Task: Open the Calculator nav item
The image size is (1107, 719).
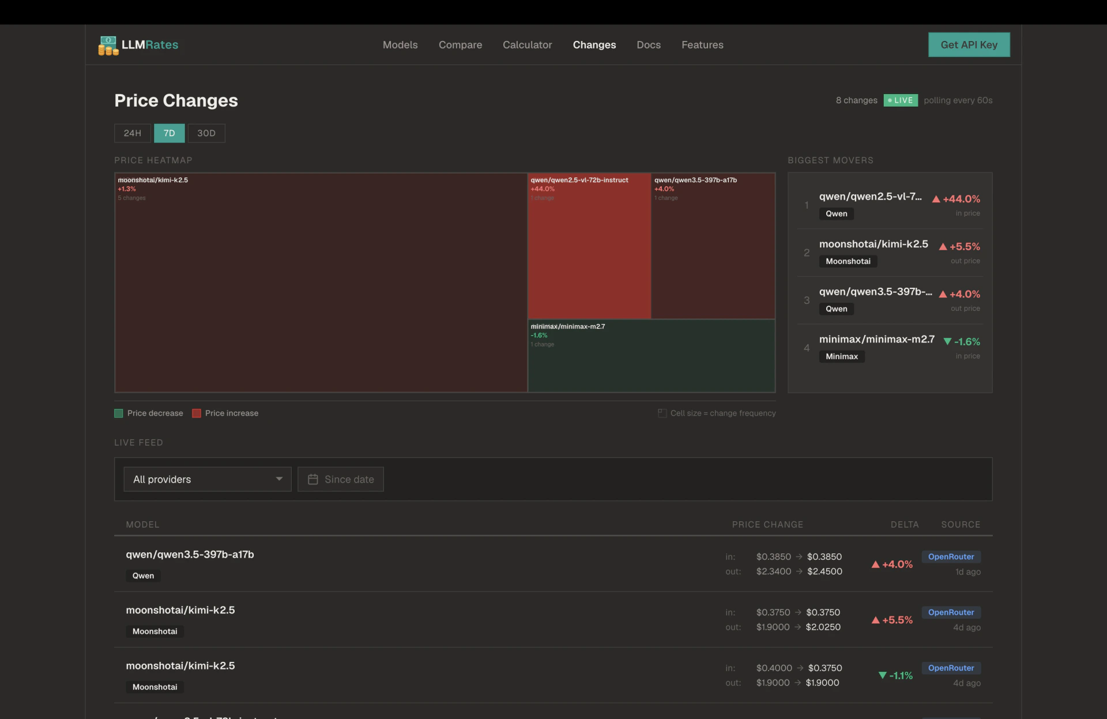Action: [x=527, y=45]
